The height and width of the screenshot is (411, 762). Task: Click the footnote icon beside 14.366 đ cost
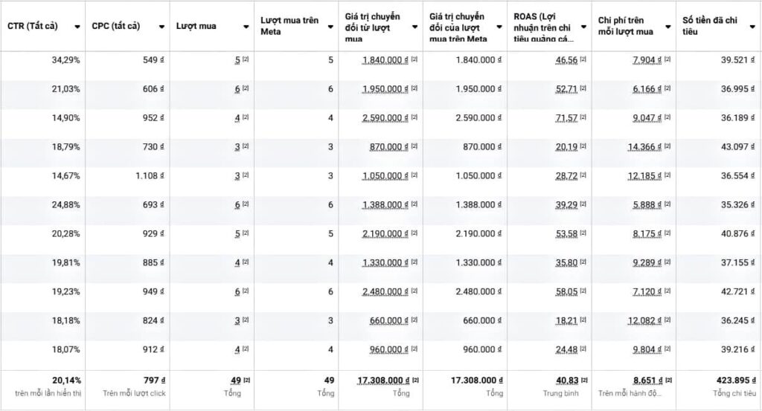pyautogui.click(x=667, y=147)
